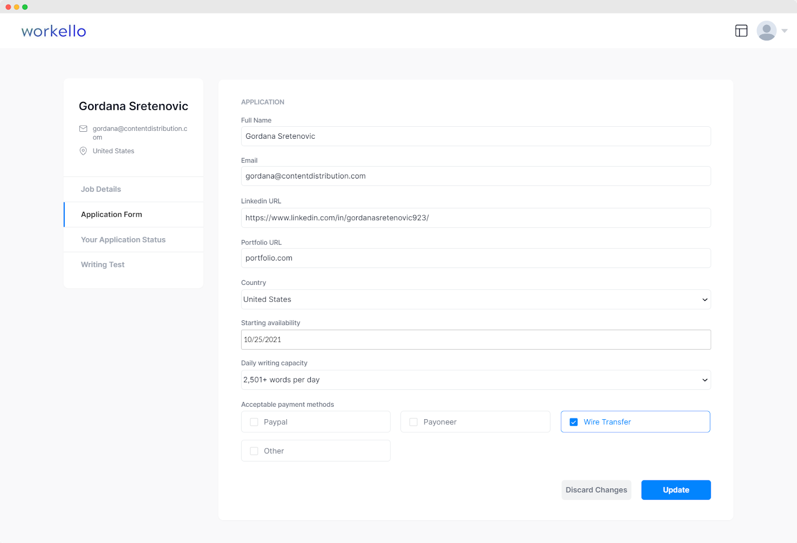
Task: Click the APPLICATION section heading
Action: coord(263,102)
